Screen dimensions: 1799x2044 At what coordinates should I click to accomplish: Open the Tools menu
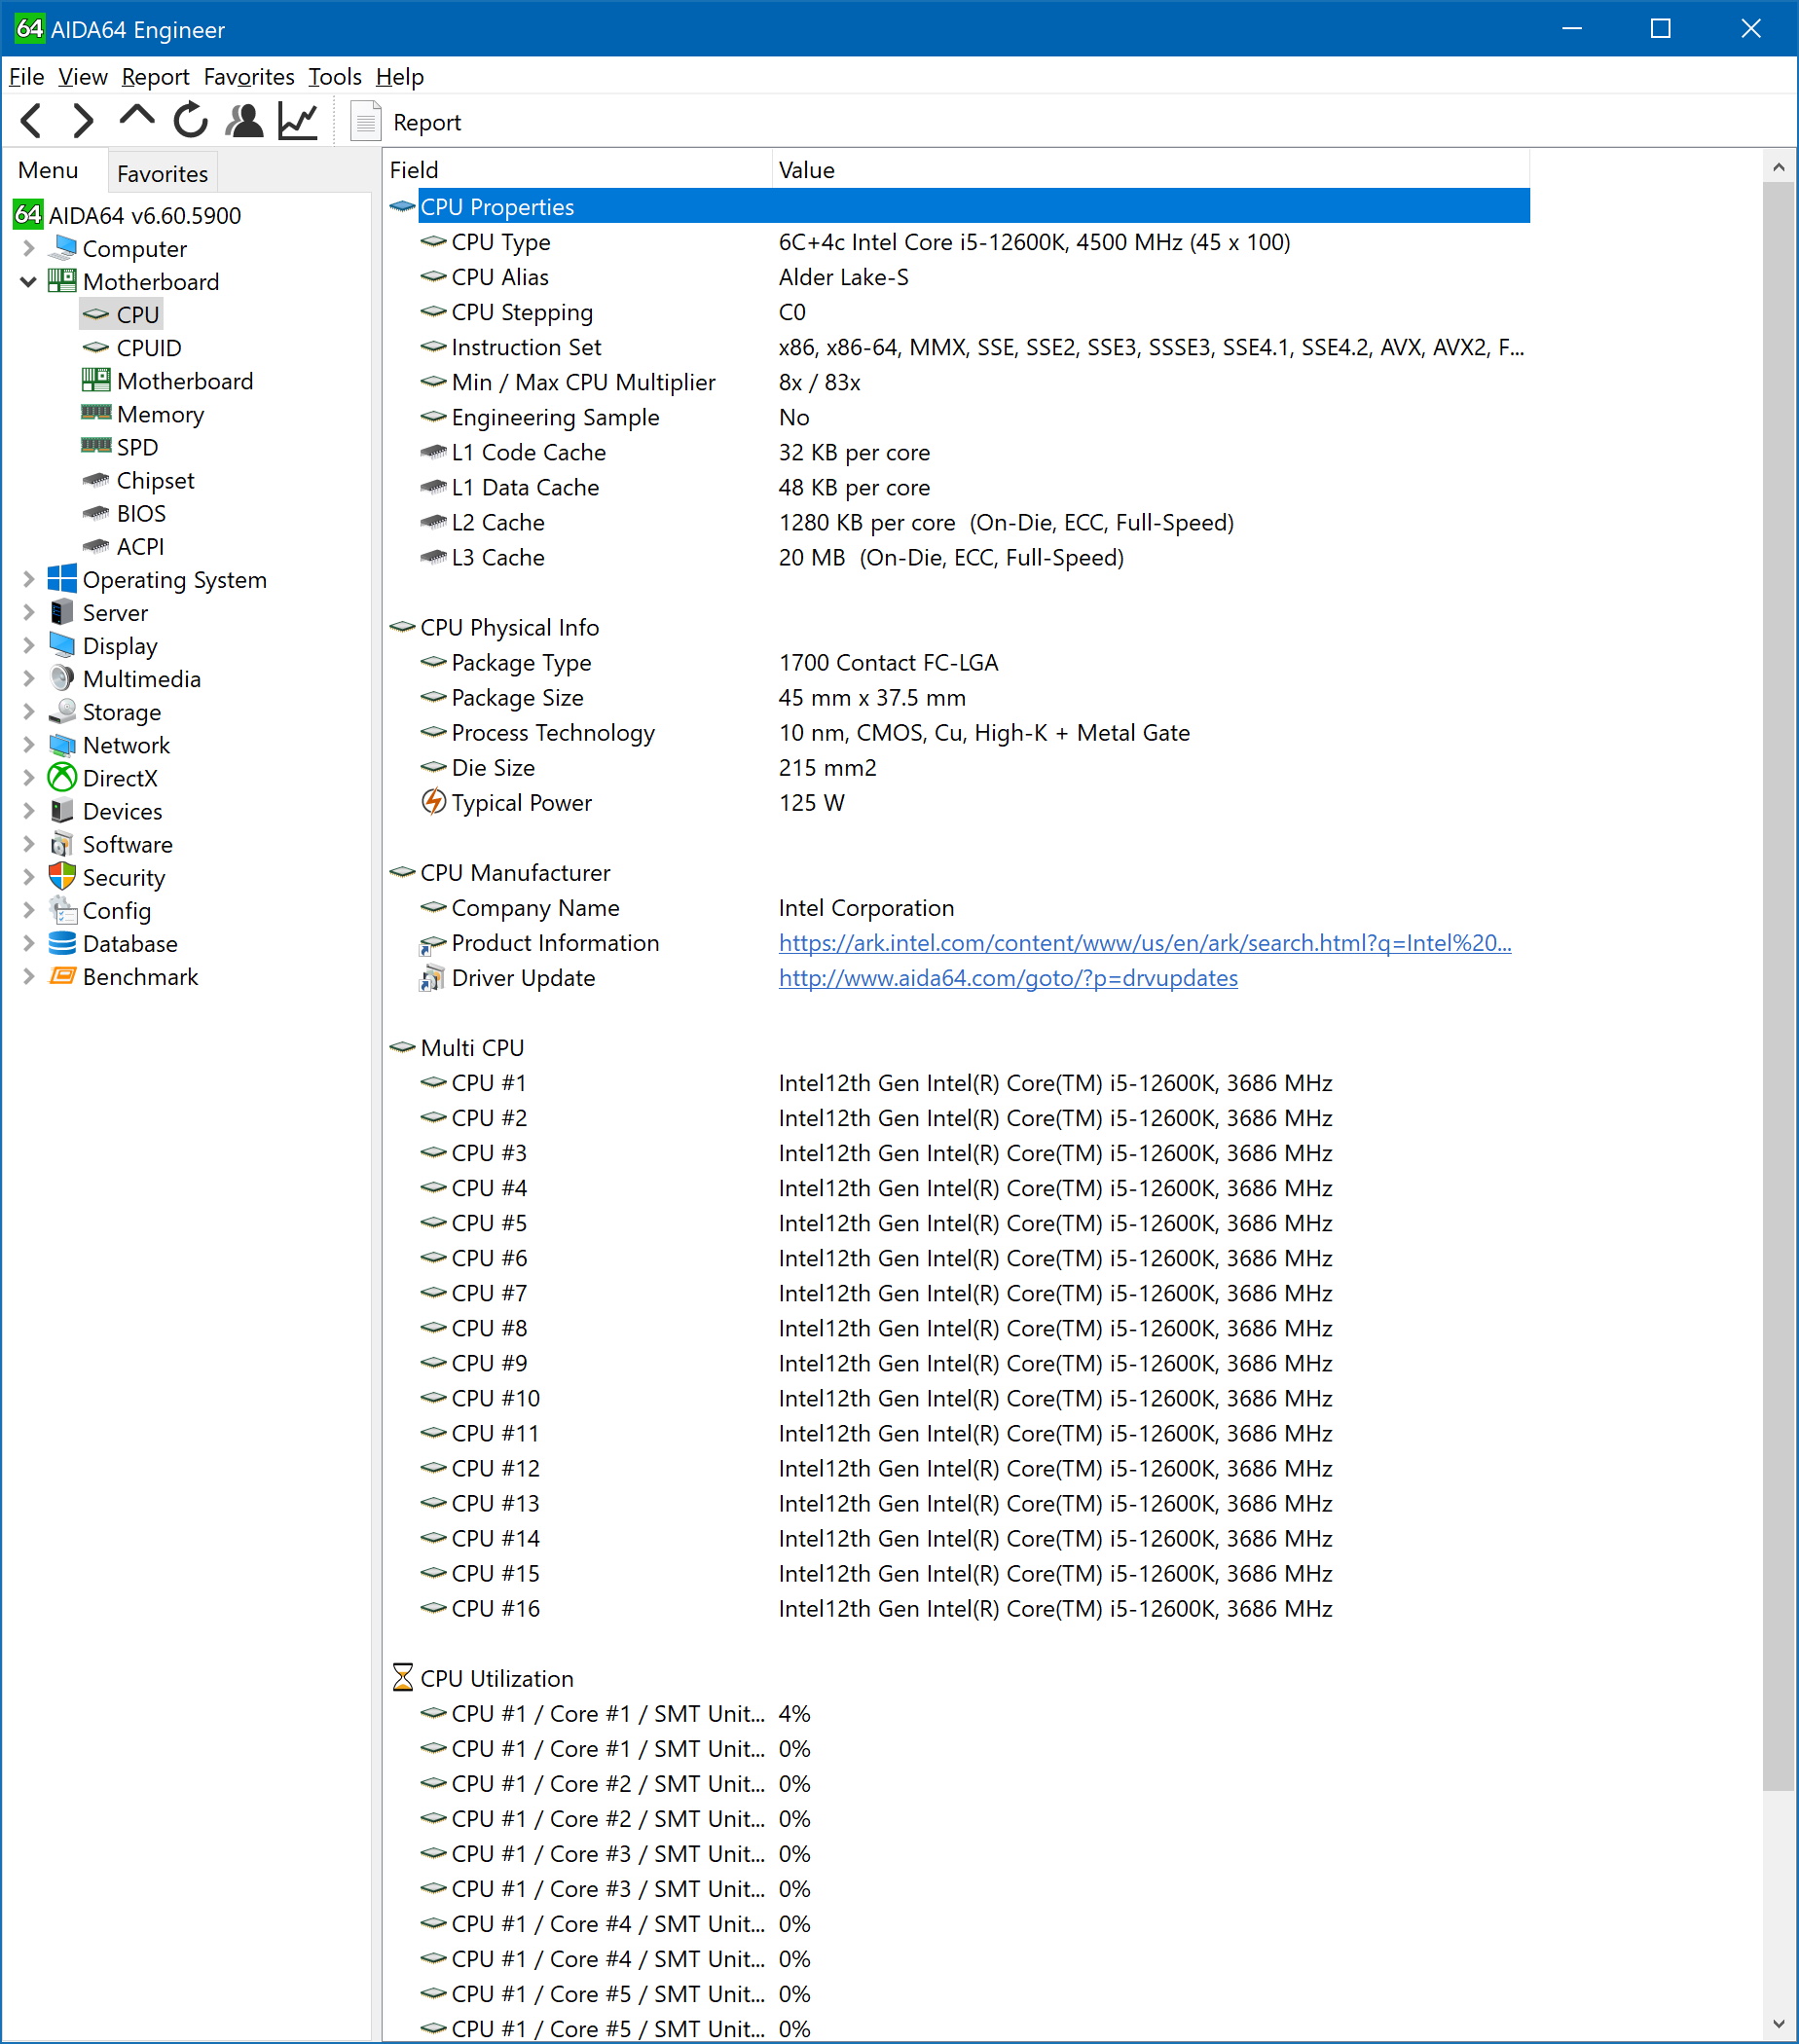334,77
